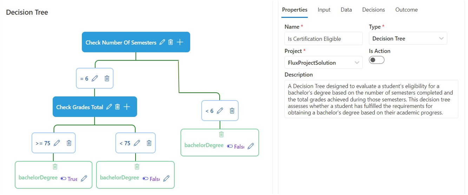Toggle bachelorDegree value under >= 75
The image size is (468, 195).
click(x=64, y=178)
